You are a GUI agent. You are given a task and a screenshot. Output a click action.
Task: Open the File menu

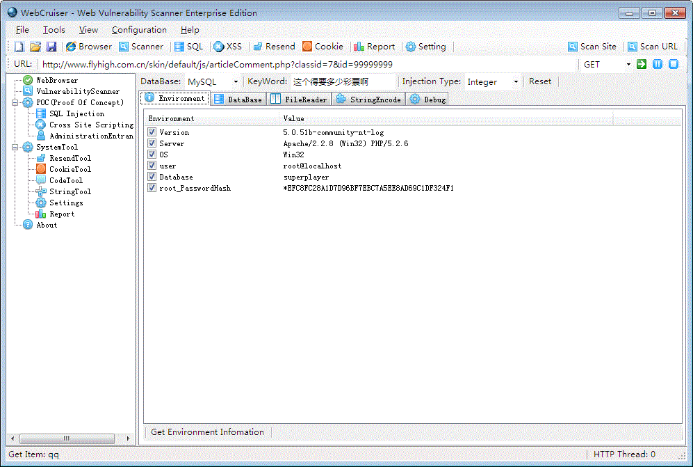point(22,30)
